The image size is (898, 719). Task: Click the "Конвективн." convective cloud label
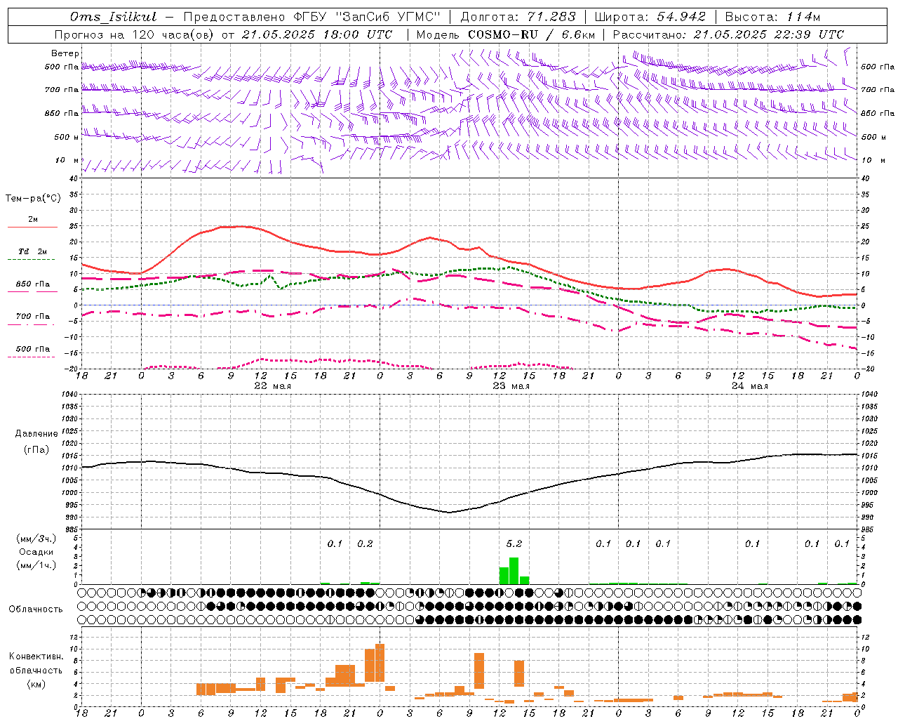coord(36,657)
